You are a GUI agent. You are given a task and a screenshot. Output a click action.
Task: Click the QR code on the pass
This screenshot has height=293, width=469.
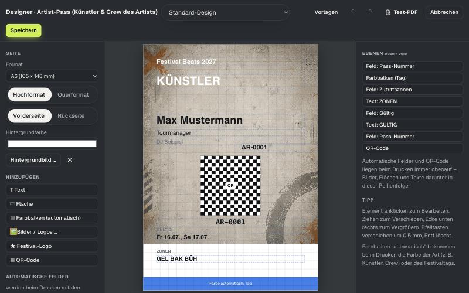point(230,185)
